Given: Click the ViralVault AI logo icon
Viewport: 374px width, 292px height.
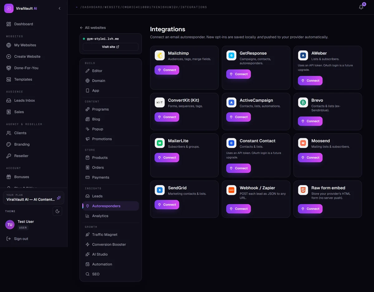Looking at the screenshot, I should pos(9,8).
